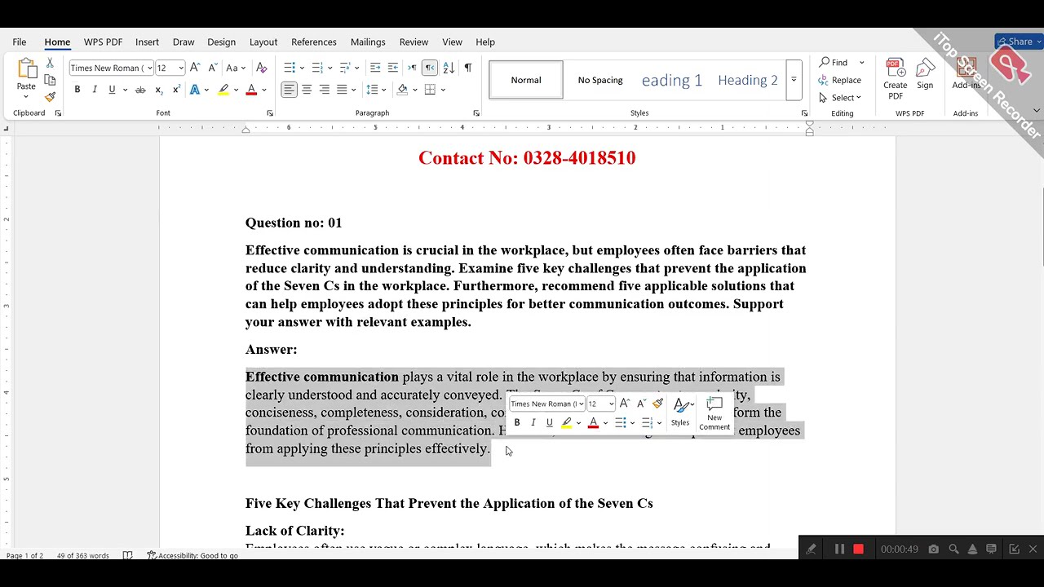Open the File menu
Image resolution: width=1044 pixels, height=587 pixels.
pos(19,42)
